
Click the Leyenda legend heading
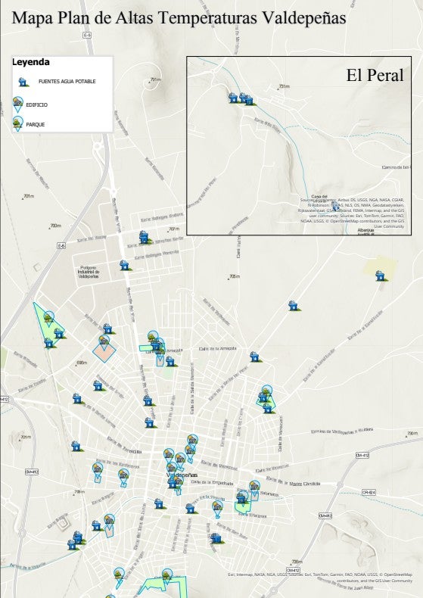[31, 62]
